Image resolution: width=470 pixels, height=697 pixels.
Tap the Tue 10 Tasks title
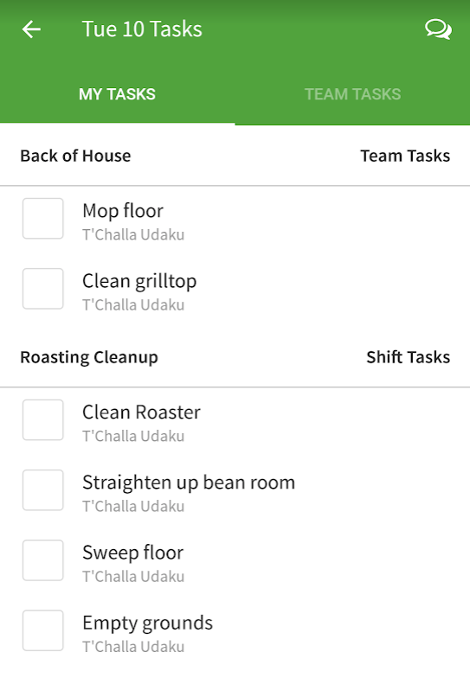click(x=142, y=29)
